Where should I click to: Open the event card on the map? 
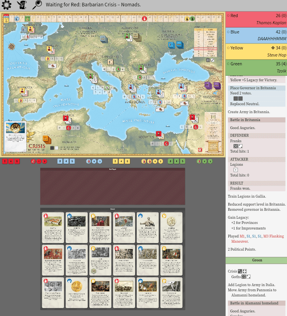15,133
